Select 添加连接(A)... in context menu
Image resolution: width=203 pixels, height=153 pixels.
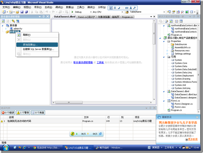tap(37, 45)
